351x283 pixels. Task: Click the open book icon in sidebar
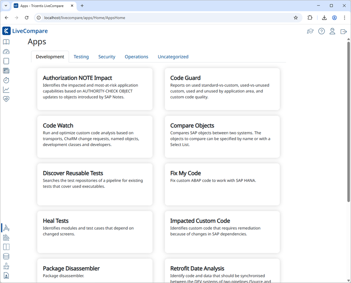[x=6, y=42]
